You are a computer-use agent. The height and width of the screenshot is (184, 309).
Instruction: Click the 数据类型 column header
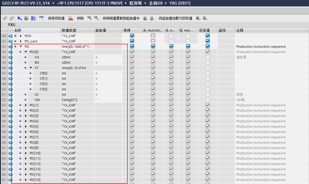click(69, 30)
